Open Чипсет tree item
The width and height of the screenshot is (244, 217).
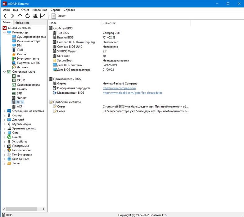(x=22, y=98)
